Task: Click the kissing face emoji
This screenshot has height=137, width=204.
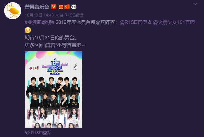Action: [x=28, y=30]
